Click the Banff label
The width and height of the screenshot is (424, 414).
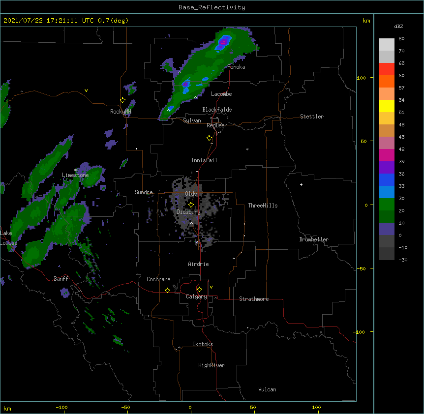coord(61,279)
